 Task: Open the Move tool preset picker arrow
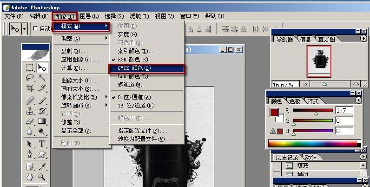25,29
